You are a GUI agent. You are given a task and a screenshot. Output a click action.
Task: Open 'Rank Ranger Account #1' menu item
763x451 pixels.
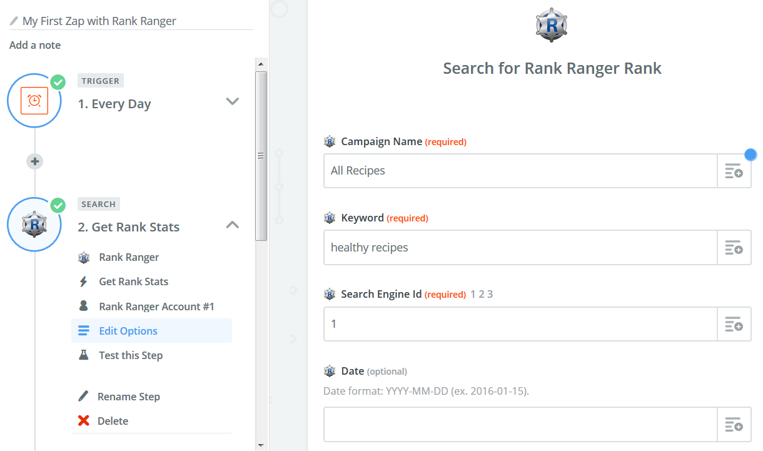pos(157,307)
